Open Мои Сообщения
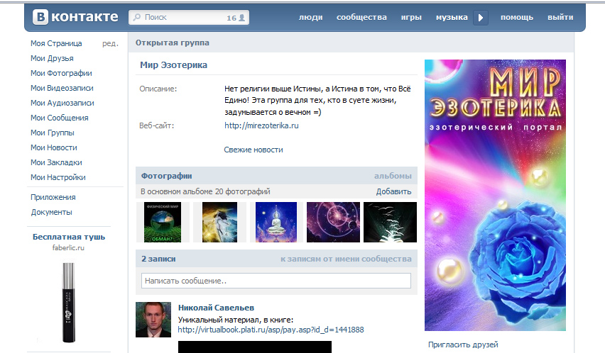The height and width of the screenshot is (353, 605). 60,118
